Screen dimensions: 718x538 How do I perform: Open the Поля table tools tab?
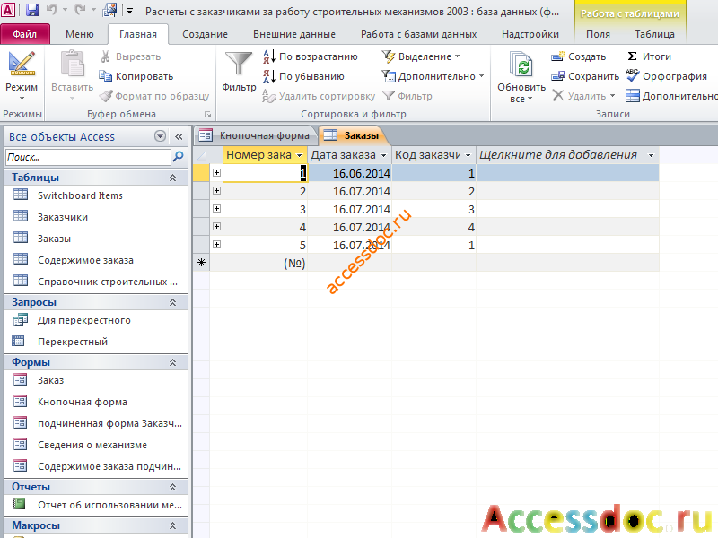(598, 34)
